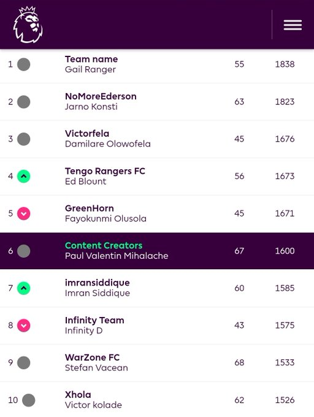Screen dimensions: 314x417
Task: Select Xhola team by Victor kolade
Action: (x=78, y=395)
